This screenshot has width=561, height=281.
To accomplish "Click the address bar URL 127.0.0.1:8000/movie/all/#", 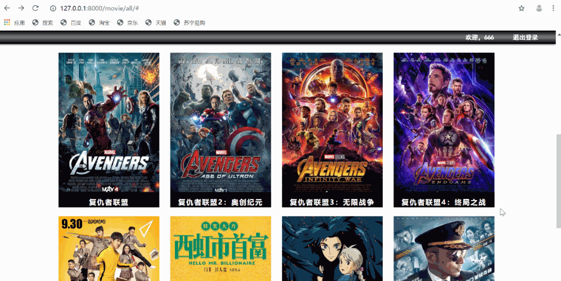I will coord(99,8).
